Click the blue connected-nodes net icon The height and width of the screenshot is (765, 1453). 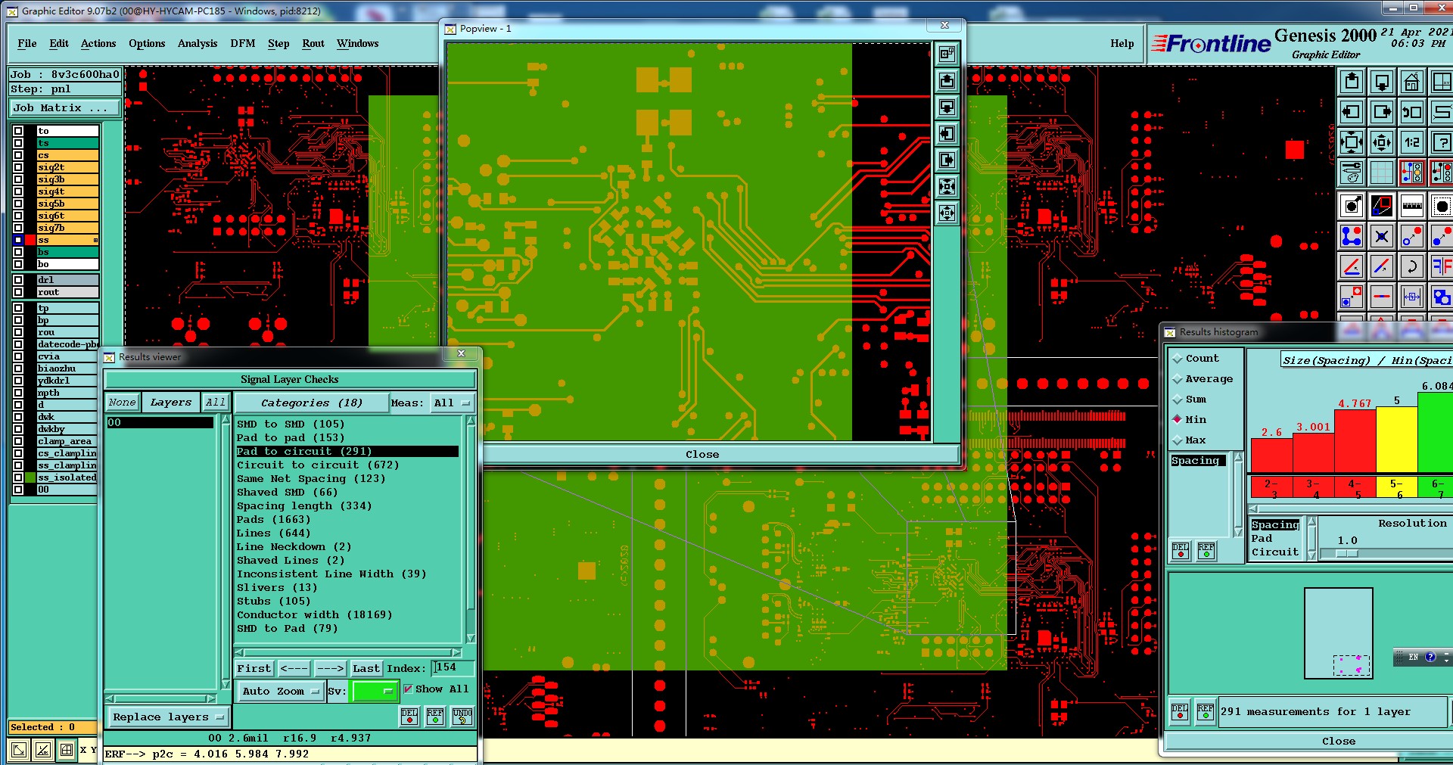pyautogui.click(x=1352, y=236)
